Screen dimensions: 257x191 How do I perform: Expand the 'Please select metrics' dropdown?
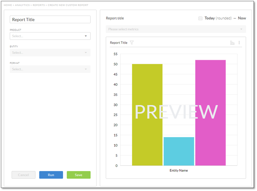(176, 29)
